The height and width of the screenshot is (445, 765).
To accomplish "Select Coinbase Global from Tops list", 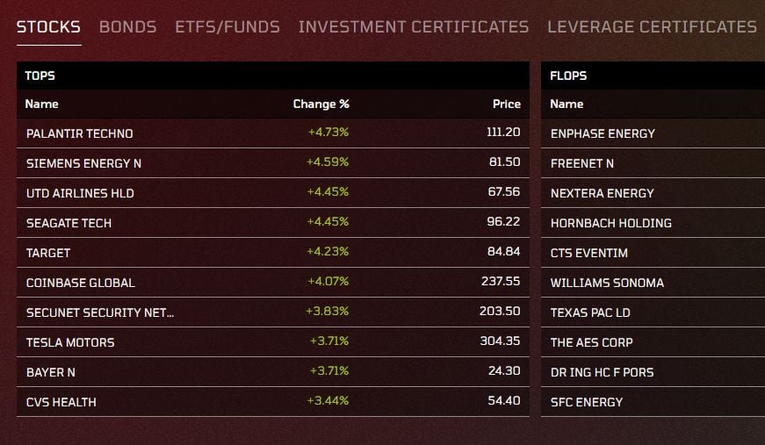I will (x=81, y=283).
